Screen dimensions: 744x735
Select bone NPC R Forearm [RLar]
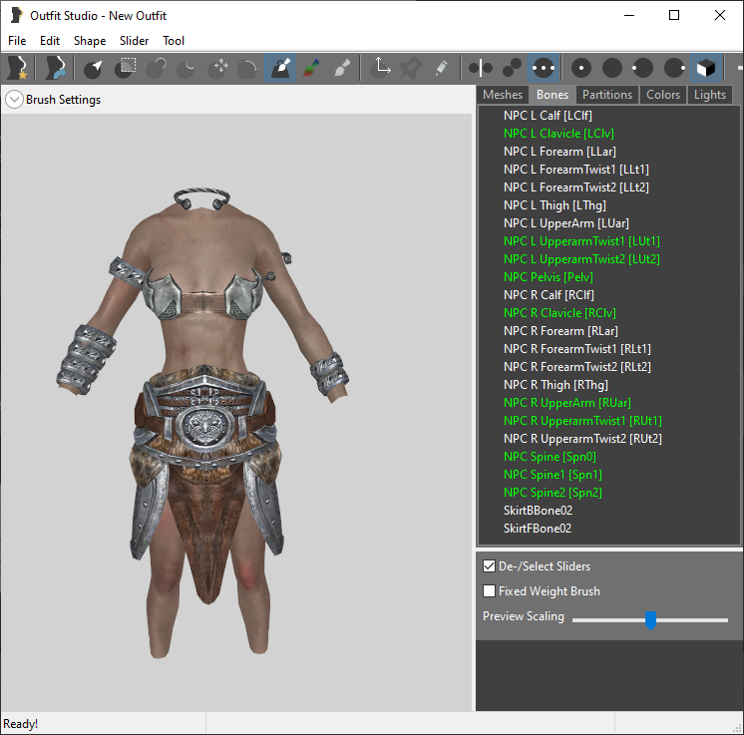pyautogui.click(x=560, y=331)
